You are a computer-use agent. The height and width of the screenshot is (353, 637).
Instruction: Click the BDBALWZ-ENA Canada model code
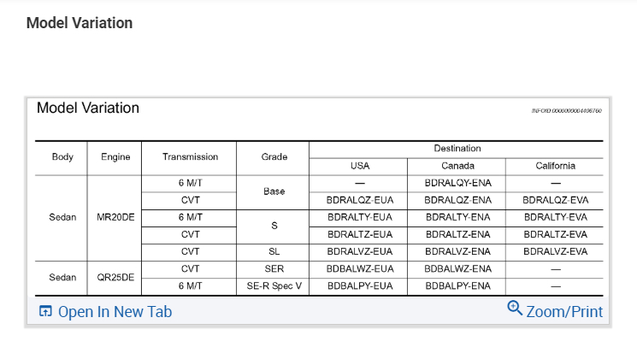tap(457, 268)
